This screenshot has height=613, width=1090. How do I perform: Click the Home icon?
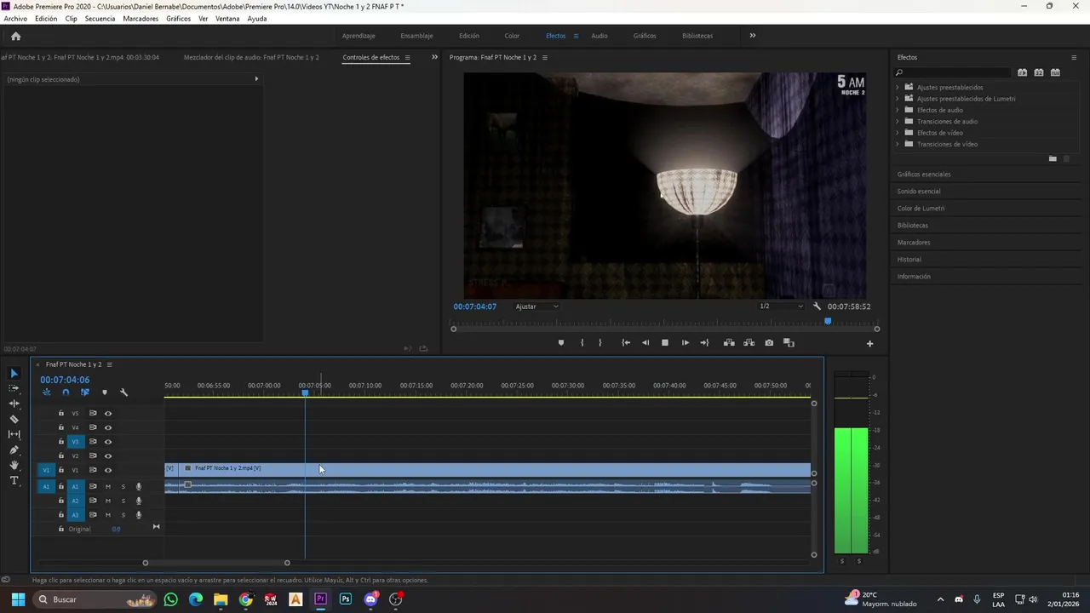[15, 36]
